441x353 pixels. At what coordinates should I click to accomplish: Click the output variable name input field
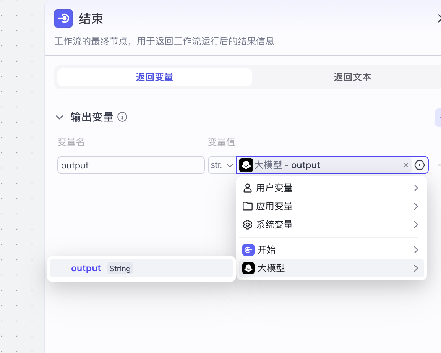pyautogui.click(x=131, y=165)
